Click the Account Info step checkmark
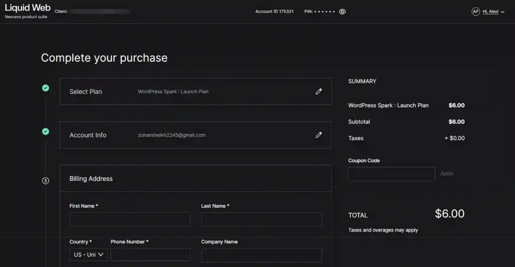515x267 pixels. [x=46, y=131]
